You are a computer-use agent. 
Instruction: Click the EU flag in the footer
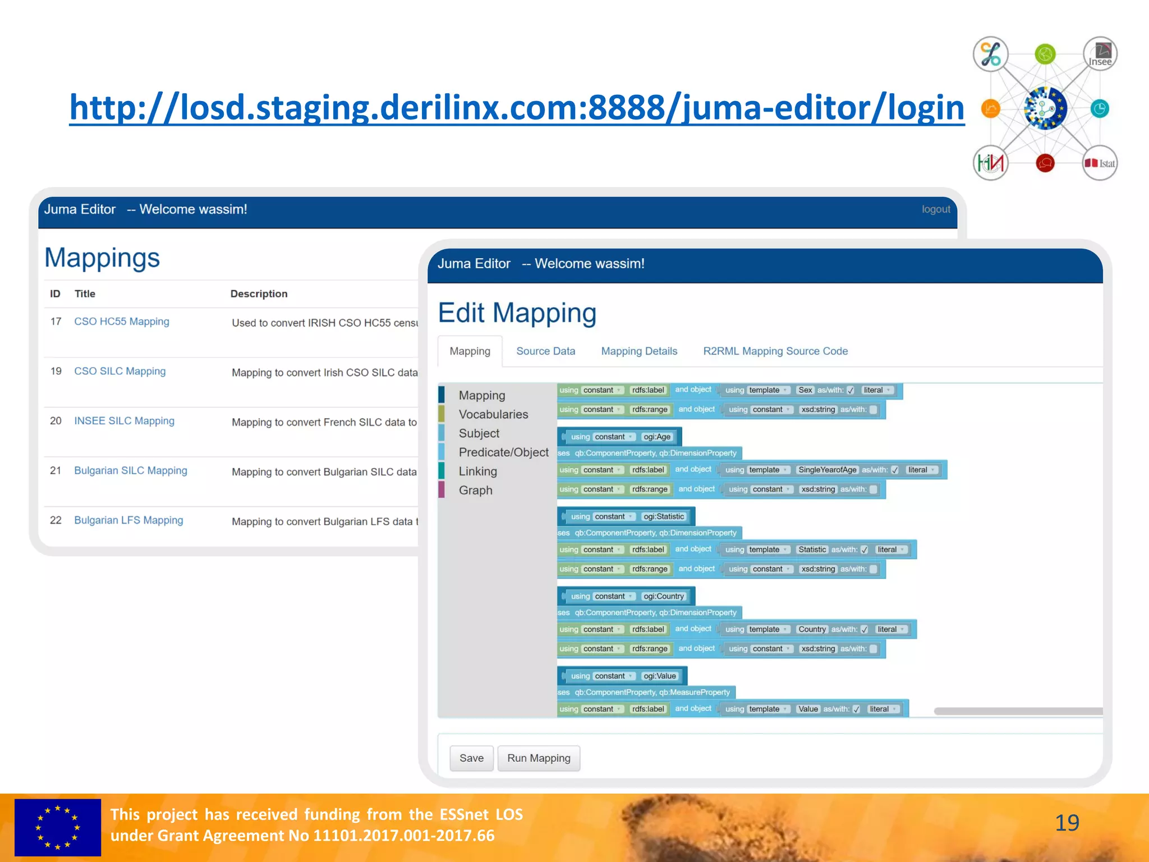coord(58,827)
